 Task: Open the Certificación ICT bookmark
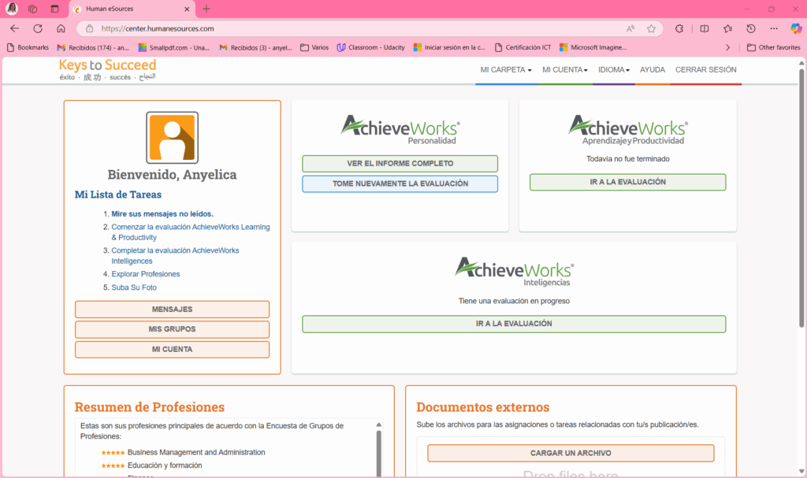[523, 47]
